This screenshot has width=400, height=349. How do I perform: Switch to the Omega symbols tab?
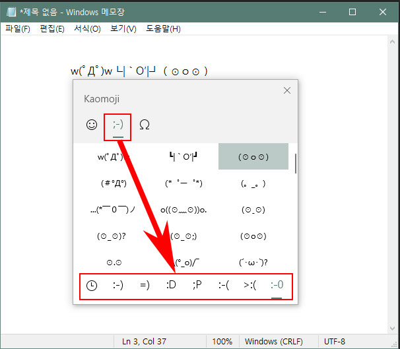[145, 125]
